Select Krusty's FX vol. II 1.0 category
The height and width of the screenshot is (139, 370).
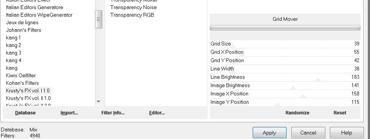click(x=28, y=98)
